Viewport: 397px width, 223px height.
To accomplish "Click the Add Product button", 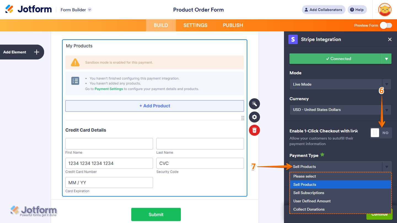I will click(x=154, y=106).
